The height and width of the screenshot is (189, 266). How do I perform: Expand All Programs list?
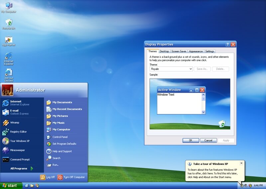tap(22, 168)
